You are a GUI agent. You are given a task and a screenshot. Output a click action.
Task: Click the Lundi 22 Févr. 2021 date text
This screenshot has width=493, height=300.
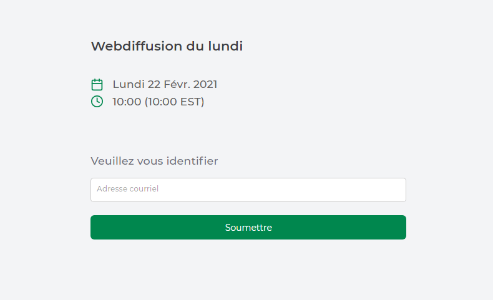[165, 84]
